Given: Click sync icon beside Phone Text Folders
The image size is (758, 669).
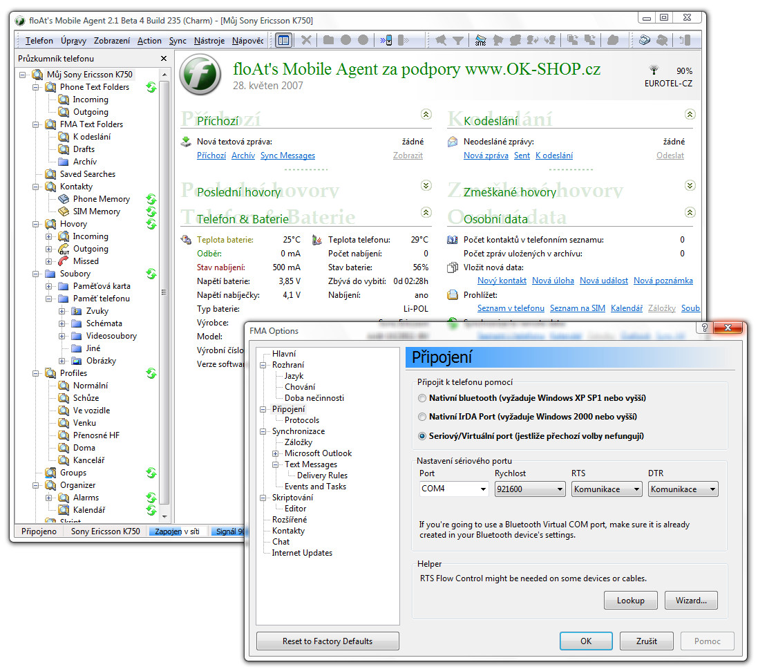Looking at the screenshot, I should 151,87.
